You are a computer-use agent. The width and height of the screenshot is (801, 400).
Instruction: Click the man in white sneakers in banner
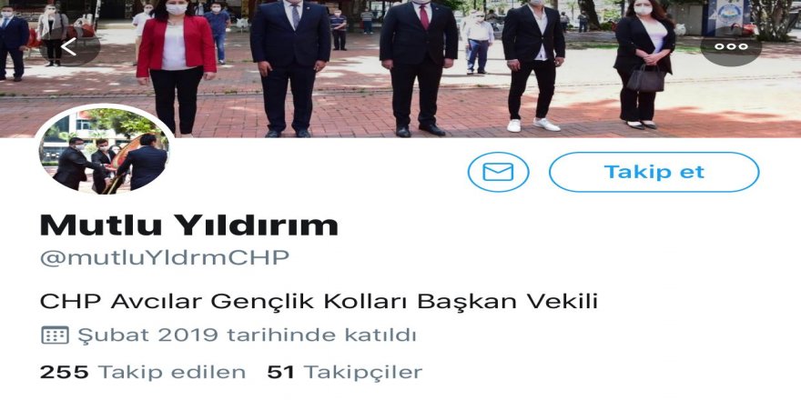533,65
